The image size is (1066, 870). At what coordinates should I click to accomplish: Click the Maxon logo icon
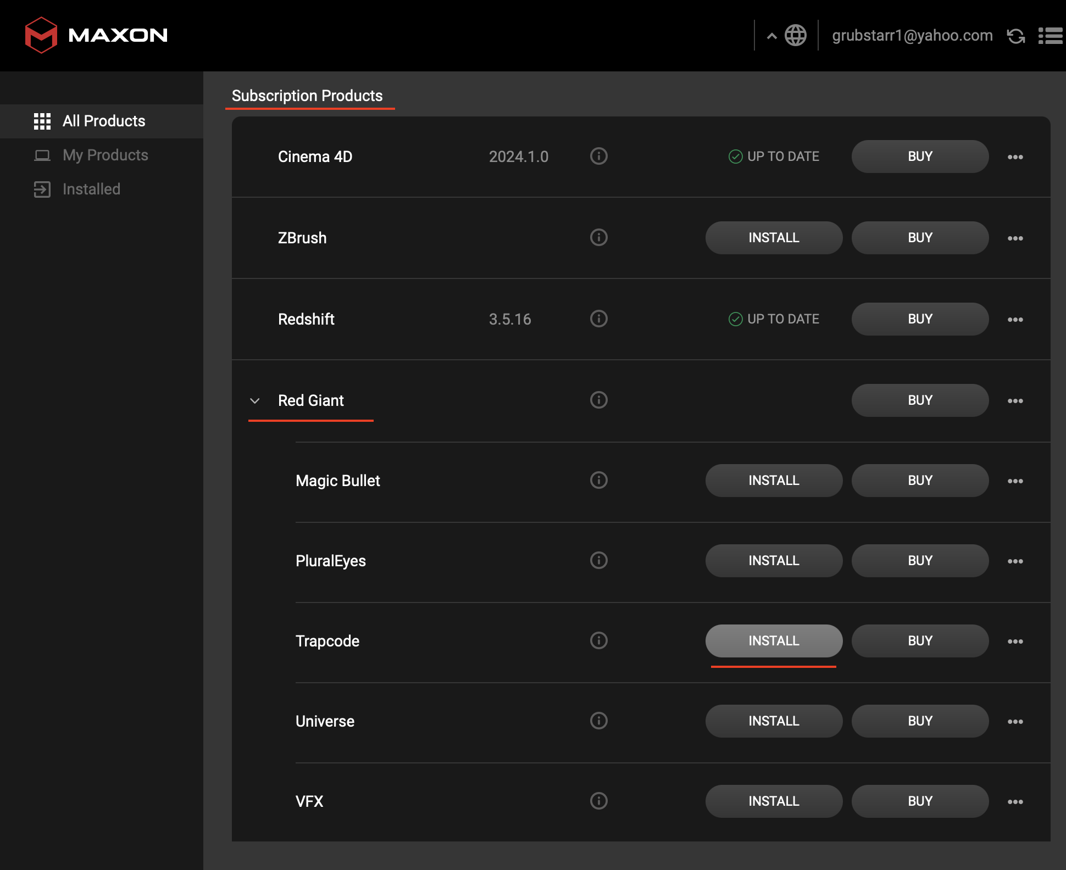pyautogui.click(x=41, y=35)
